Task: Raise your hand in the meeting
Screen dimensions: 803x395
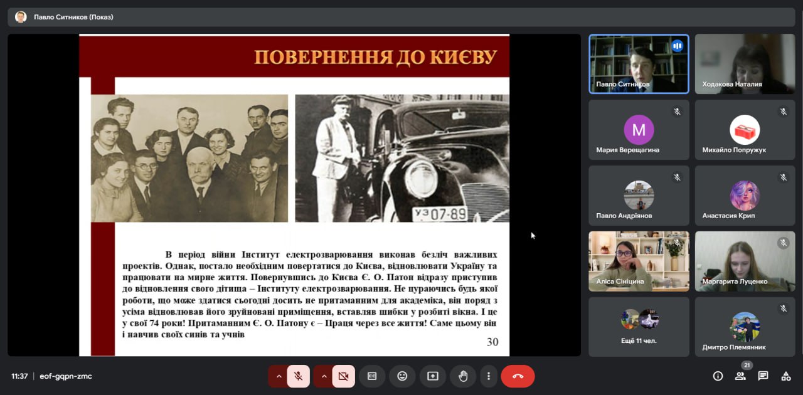Action: point(463,376)
